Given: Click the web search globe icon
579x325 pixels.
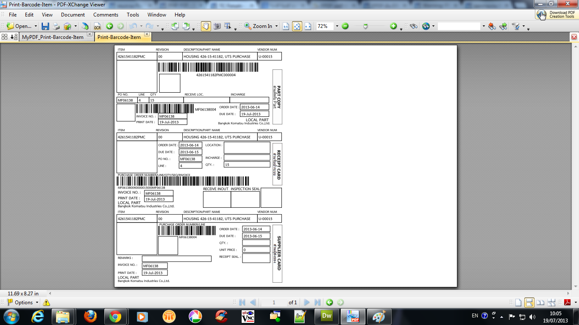Looking at the screenshot, I should pyautogui.click(x=426, y=26).
